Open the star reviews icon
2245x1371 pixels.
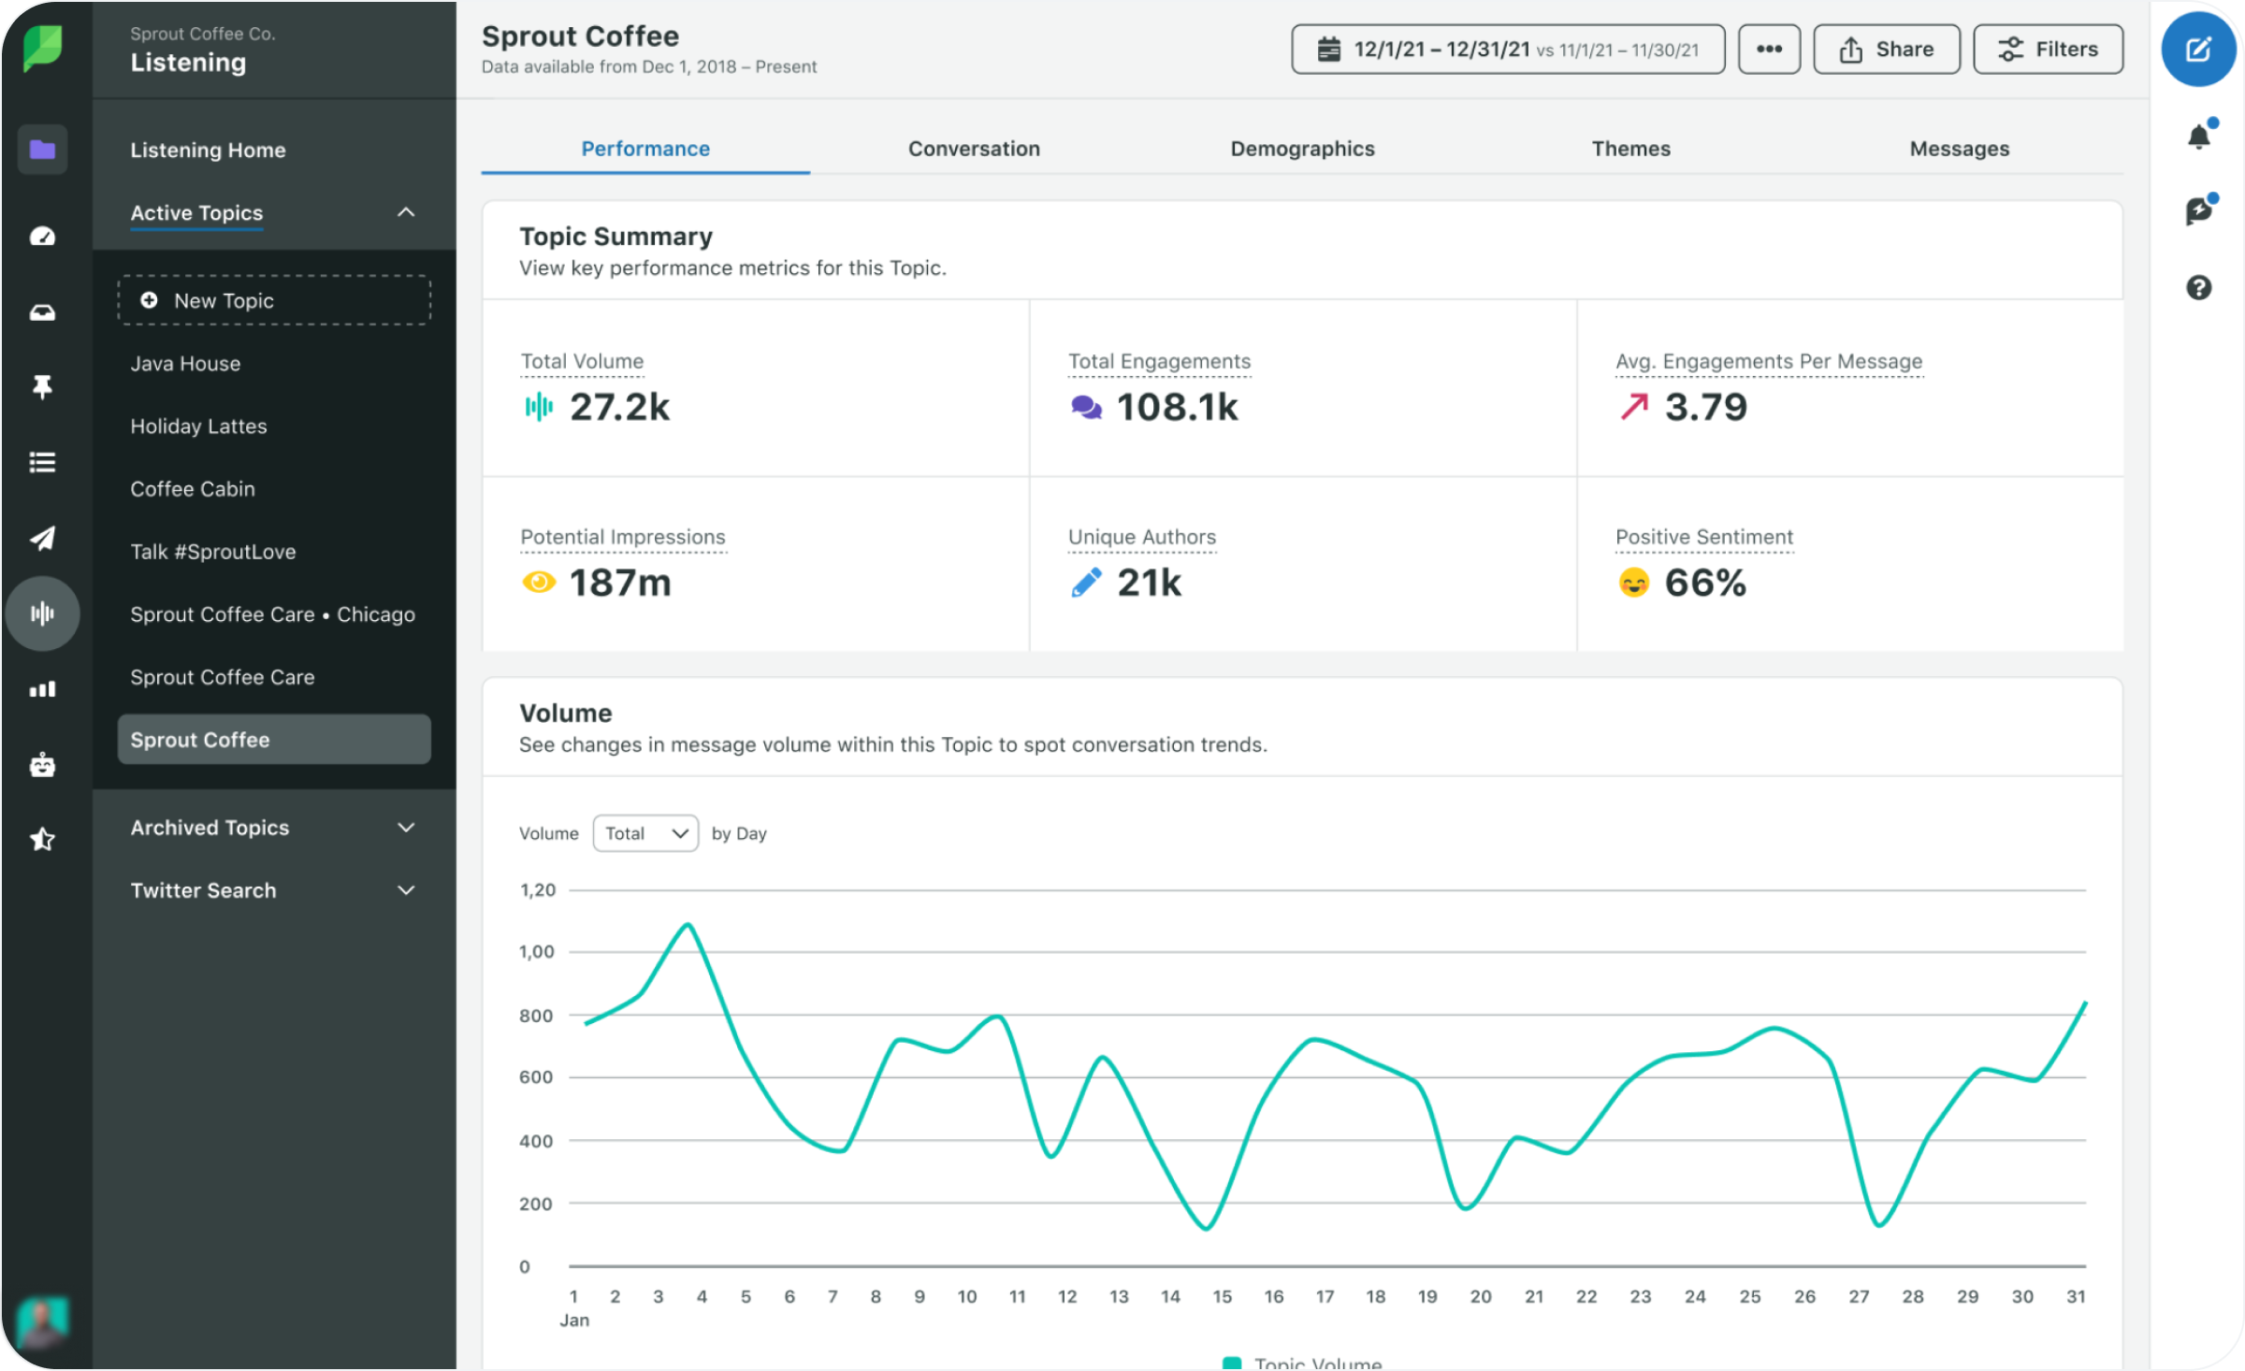coord(42,839)
